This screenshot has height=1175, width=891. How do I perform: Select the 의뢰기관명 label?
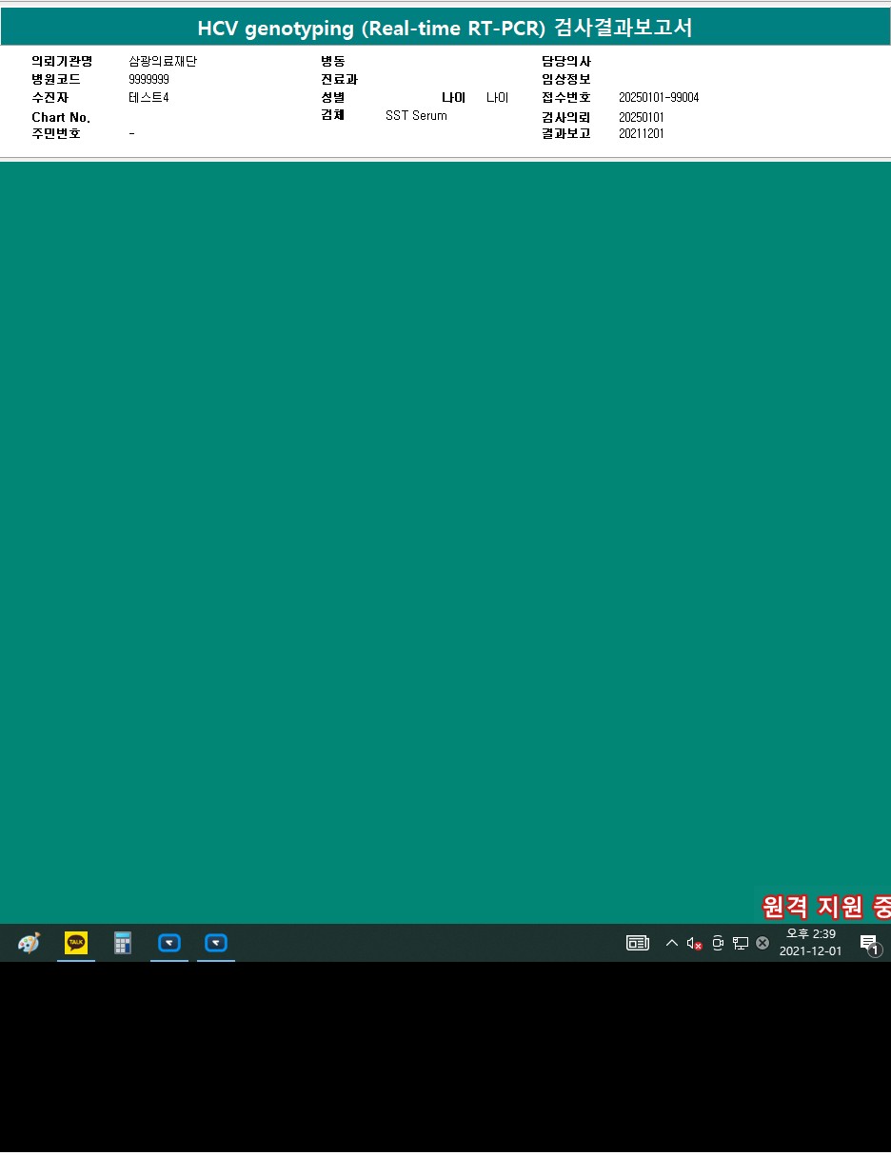62,62
